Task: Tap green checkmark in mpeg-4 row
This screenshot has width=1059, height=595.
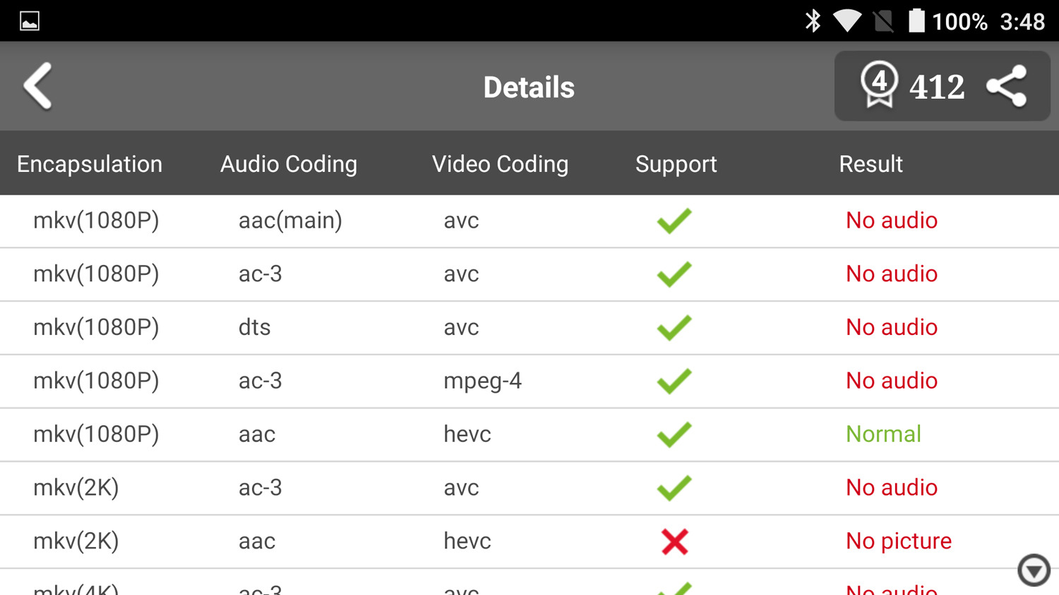Action: tap(674, 381)
